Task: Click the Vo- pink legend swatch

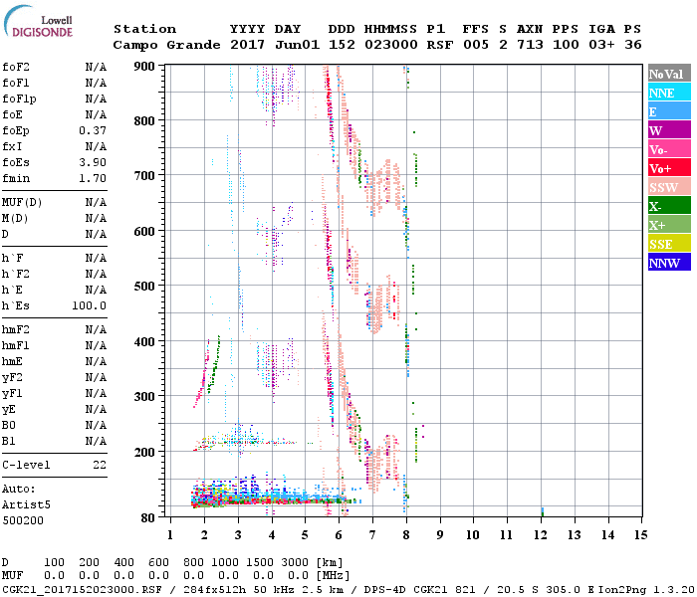Action: click(668, 149)
